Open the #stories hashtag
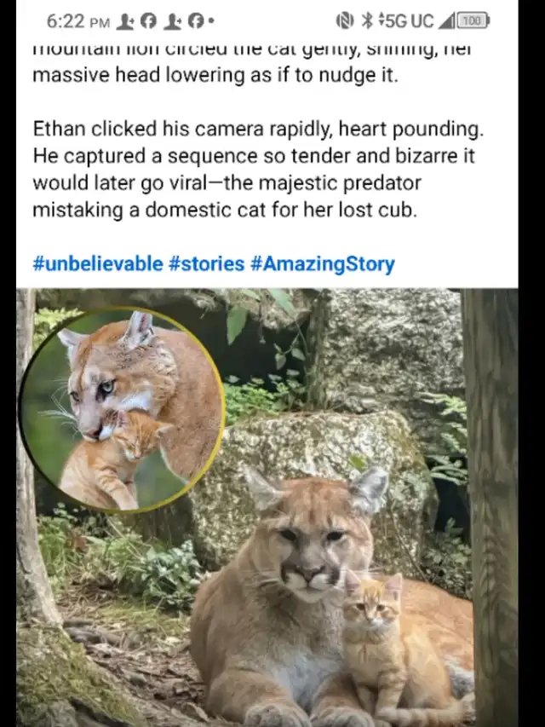This screenshot has height=727, width=545. coord(206,264)
